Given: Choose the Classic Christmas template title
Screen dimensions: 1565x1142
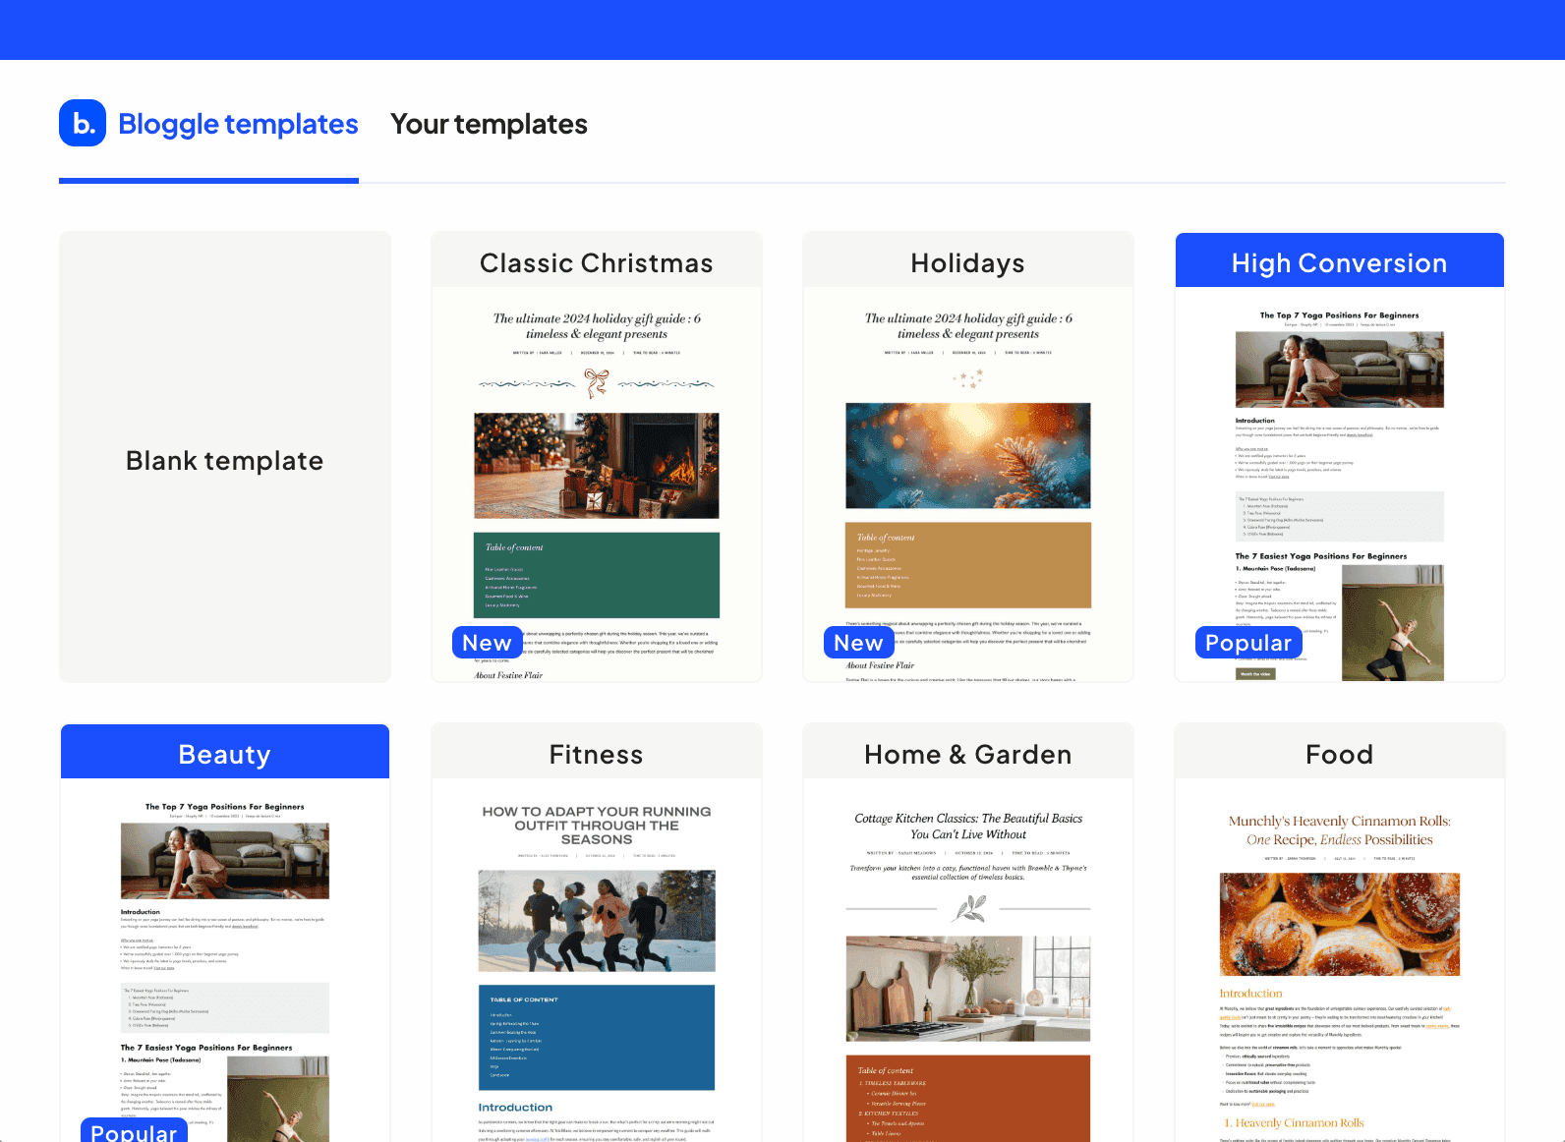Looking at the screenshot, I should click(597, 263).
